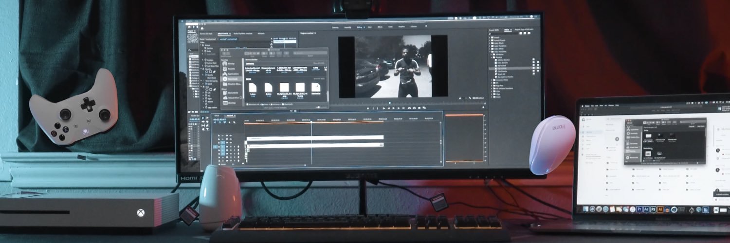Viewport: 730px width, 243px height.
Task: Switch to the Effect Controls tab
Action: pyautogui.click(x=223, y=34)
